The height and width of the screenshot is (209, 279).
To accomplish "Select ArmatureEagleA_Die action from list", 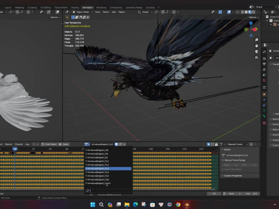I will (x=108, y=154).
